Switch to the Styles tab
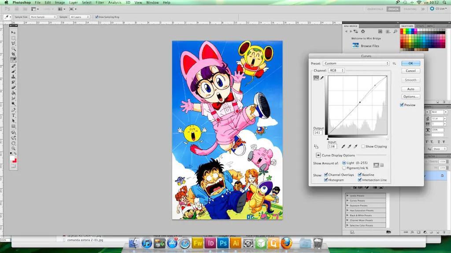Screen dimensions: 451x253 click(420, 26)
